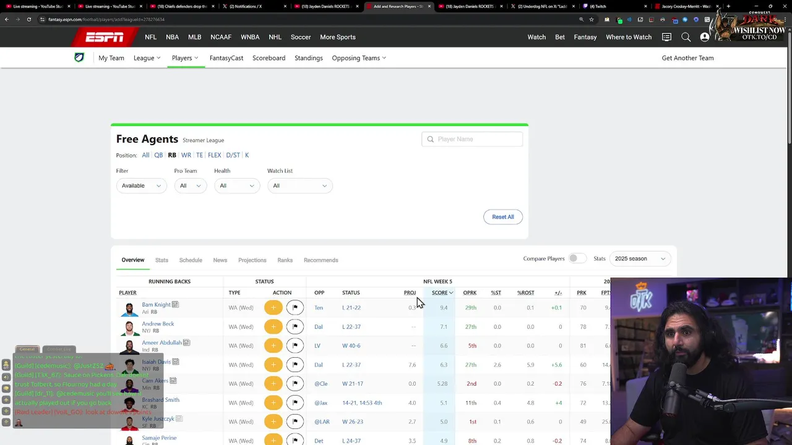Screen dimensions: 792x445
Task: Open the NFL section in the ESPN header
Action: (x=151, y=37)
